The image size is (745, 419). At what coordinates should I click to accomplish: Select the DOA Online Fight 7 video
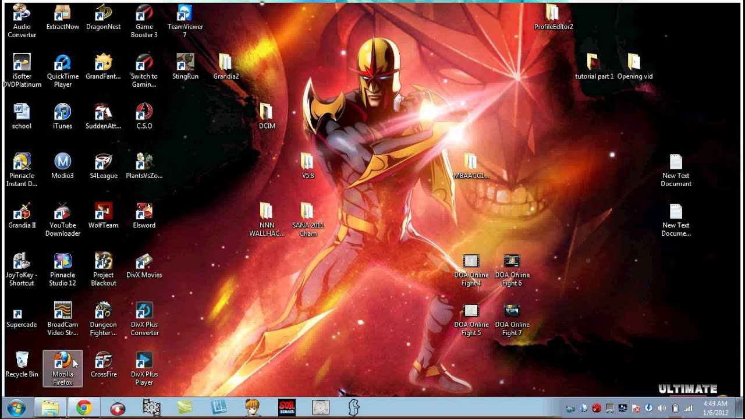(512, 319)
